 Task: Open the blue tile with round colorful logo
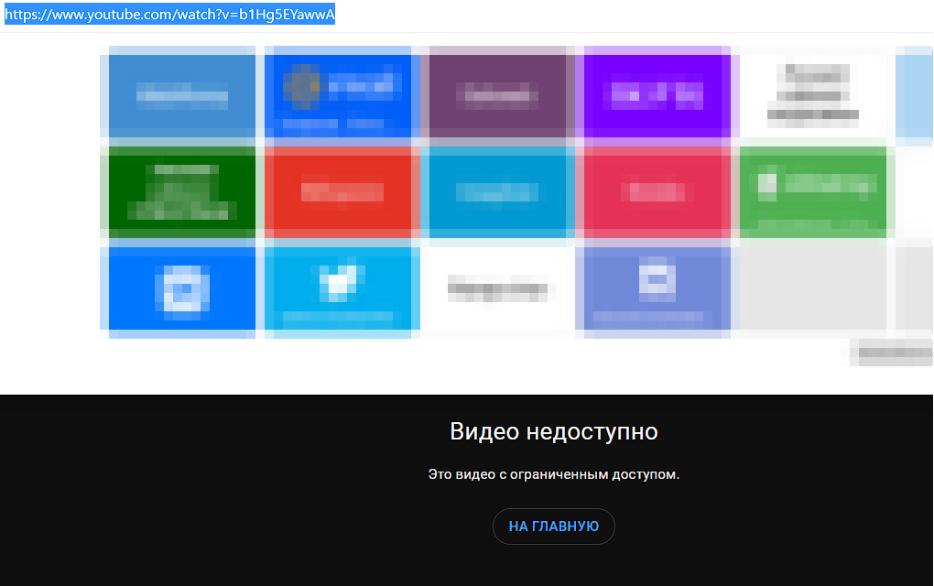[341, 94]
